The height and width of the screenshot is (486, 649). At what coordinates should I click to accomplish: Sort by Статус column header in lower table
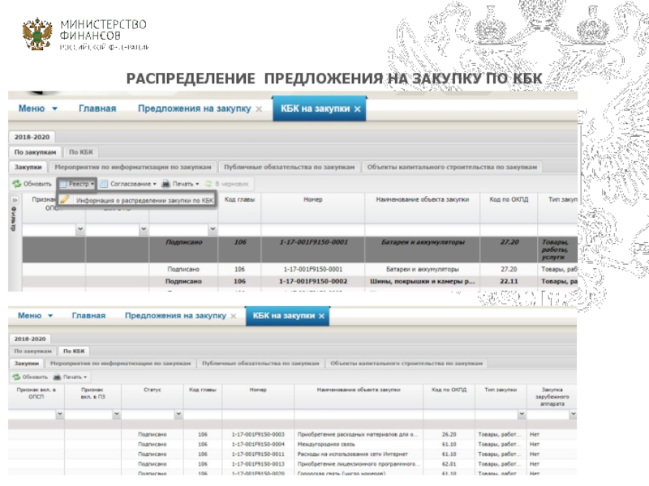point(153,390)
